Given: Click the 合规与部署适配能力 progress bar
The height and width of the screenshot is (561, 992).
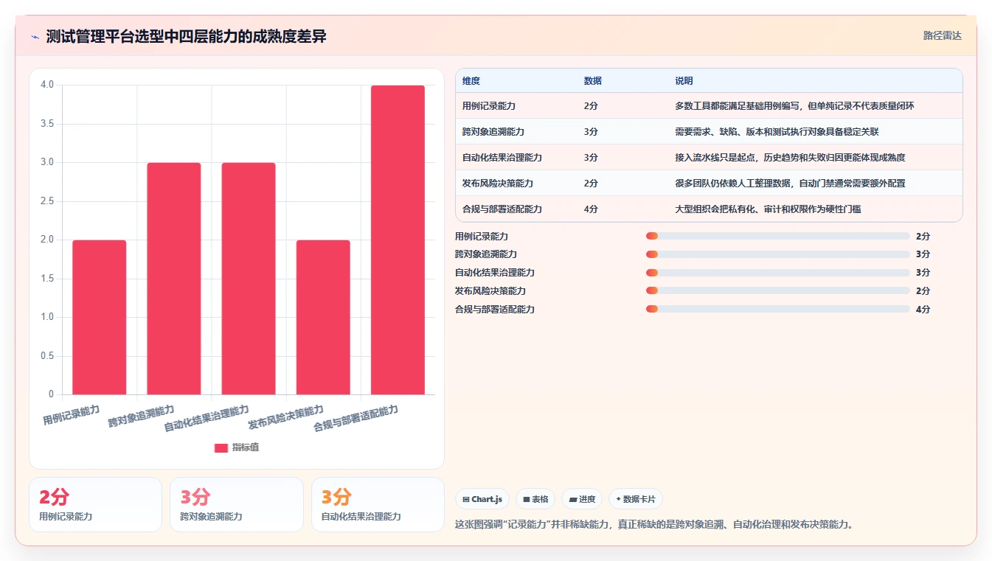Looking at the screenshot, I should [x=777, y=309].
